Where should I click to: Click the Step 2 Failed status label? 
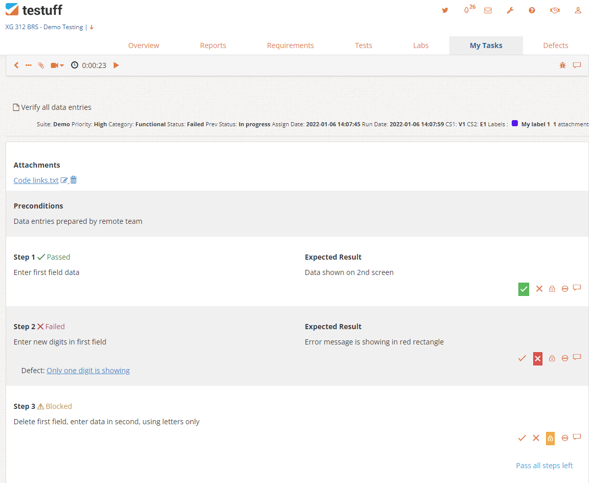coord(51,327)
